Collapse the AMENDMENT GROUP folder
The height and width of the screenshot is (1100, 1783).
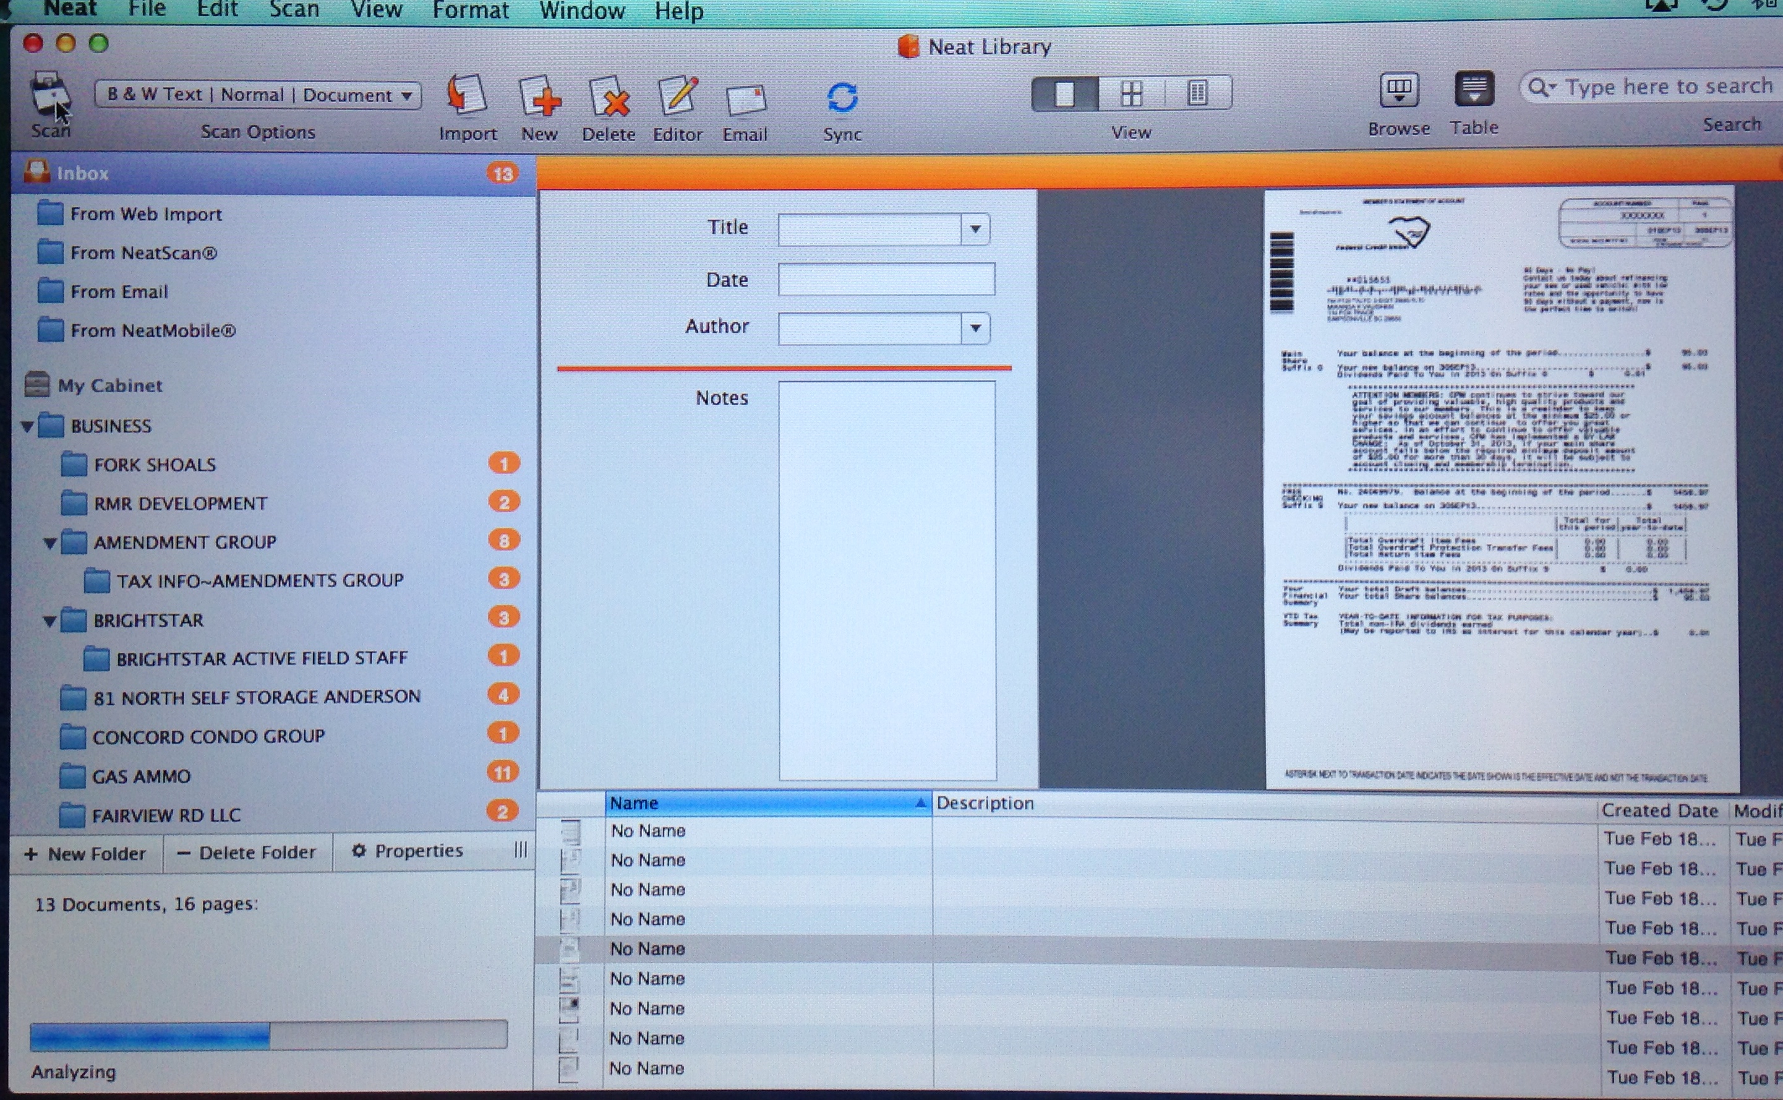50,543
